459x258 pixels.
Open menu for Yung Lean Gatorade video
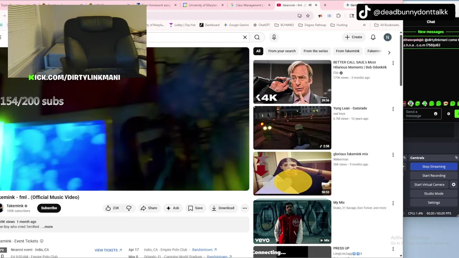(x=393, y=109)
